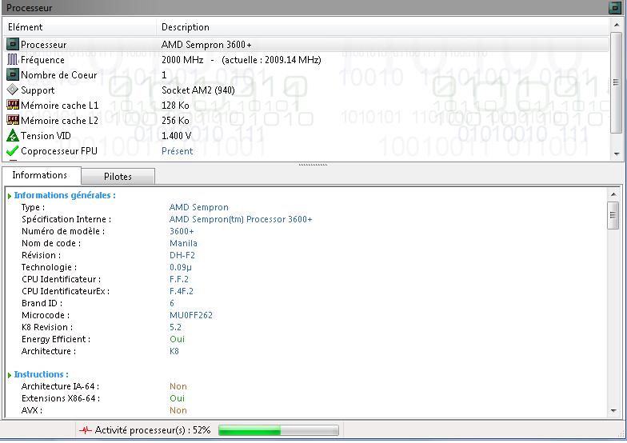This screenshot has width=627, height=443.
Task: Click the 'Coprocesseur FPU' row label
Action: 59,150
